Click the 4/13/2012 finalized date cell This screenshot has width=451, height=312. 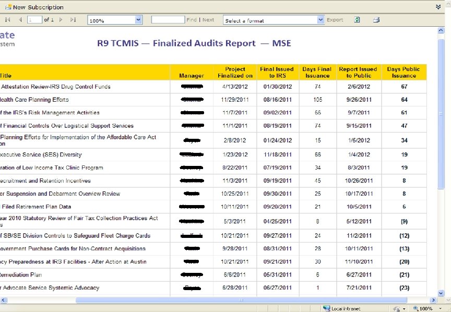(235, 87)
